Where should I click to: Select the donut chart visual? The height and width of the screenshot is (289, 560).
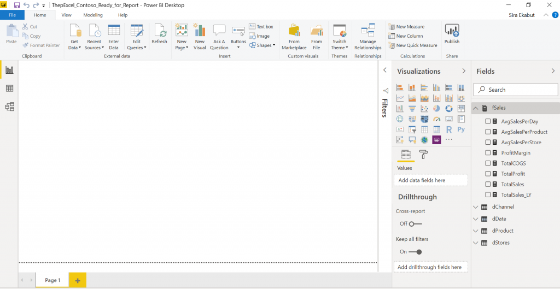449,108
